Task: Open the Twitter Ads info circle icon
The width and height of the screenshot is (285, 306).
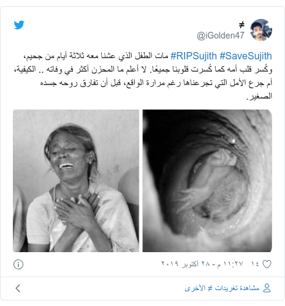Action: coord(18,264)
